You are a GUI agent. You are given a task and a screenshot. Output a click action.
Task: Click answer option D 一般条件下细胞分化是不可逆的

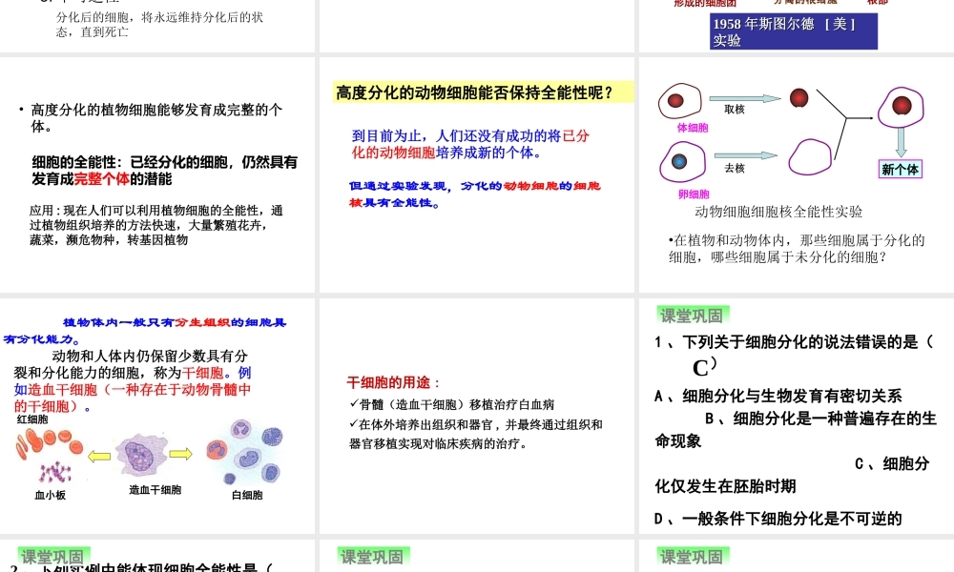tap(778, 519)
